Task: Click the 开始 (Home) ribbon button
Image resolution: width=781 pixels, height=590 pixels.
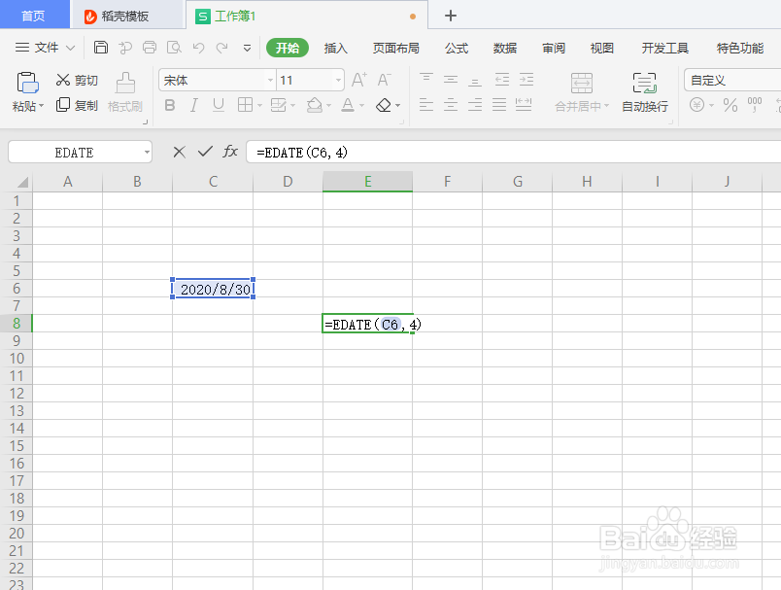Action: pos(287,47)
